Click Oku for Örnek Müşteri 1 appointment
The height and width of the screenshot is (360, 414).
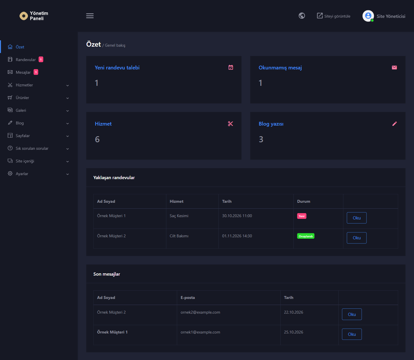point(356,218)
